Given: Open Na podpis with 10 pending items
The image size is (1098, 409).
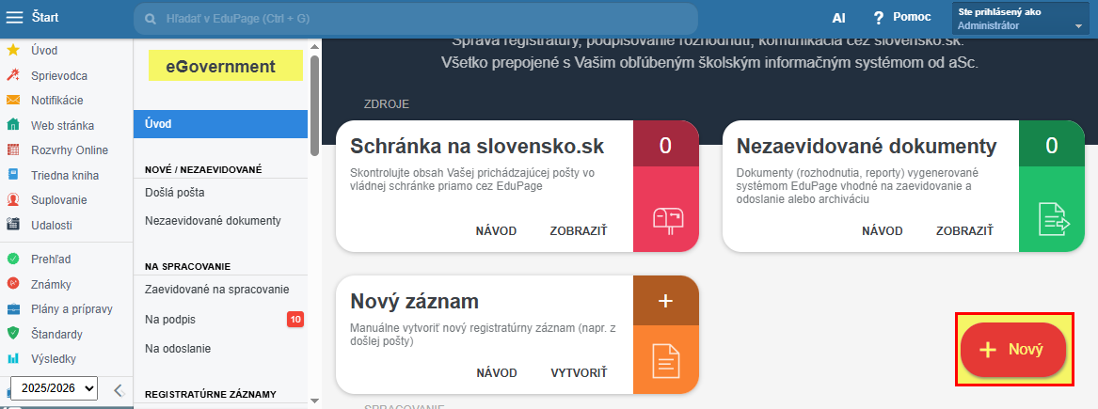Looking at the screenshot, I should pyautogui.click(x=171, y=320).
